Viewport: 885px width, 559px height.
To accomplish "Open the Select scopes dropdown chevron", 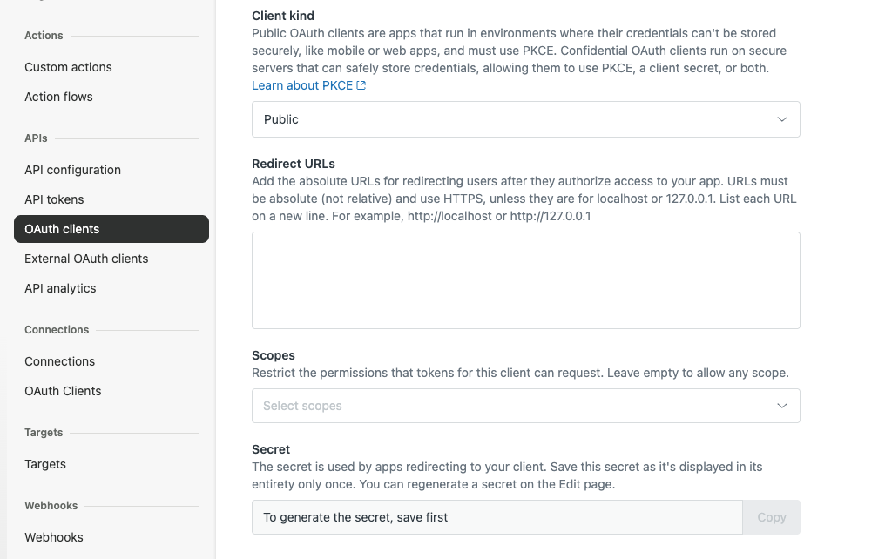I will click(781, 406).
